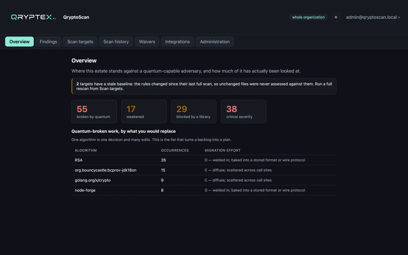408x255 pixels.
Task: Click the 17 weakened card
Action: tap(144, 112)
